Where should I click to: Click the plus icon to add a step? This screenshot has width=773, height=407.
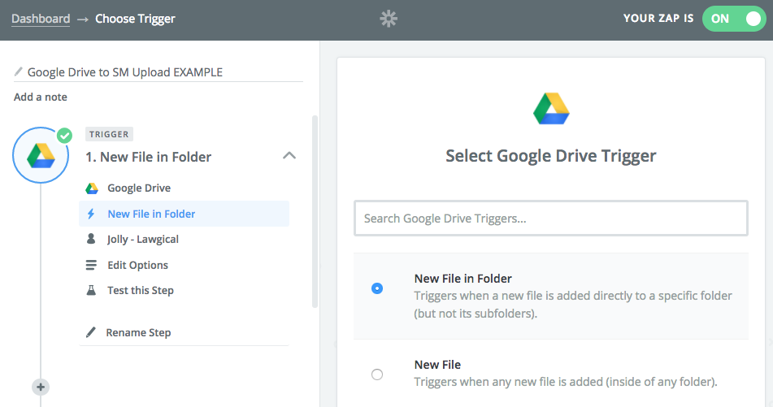click(41, 387)
